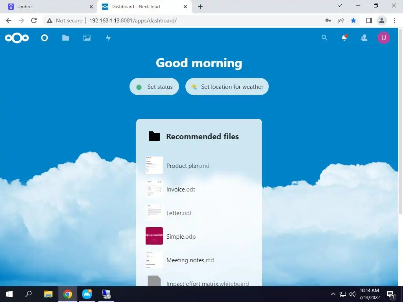This screenshot has height=302, width=403.
Task: Open the Windows Start menu
Action: click(9, 294)
